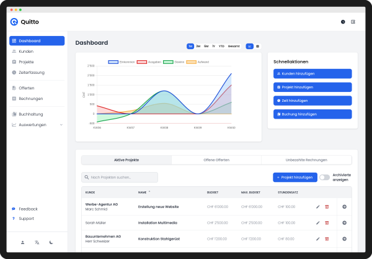Click the edit pencil for Erstellung neue Website
The height and width of the screenshot is (259, 372).
point(318,206)
